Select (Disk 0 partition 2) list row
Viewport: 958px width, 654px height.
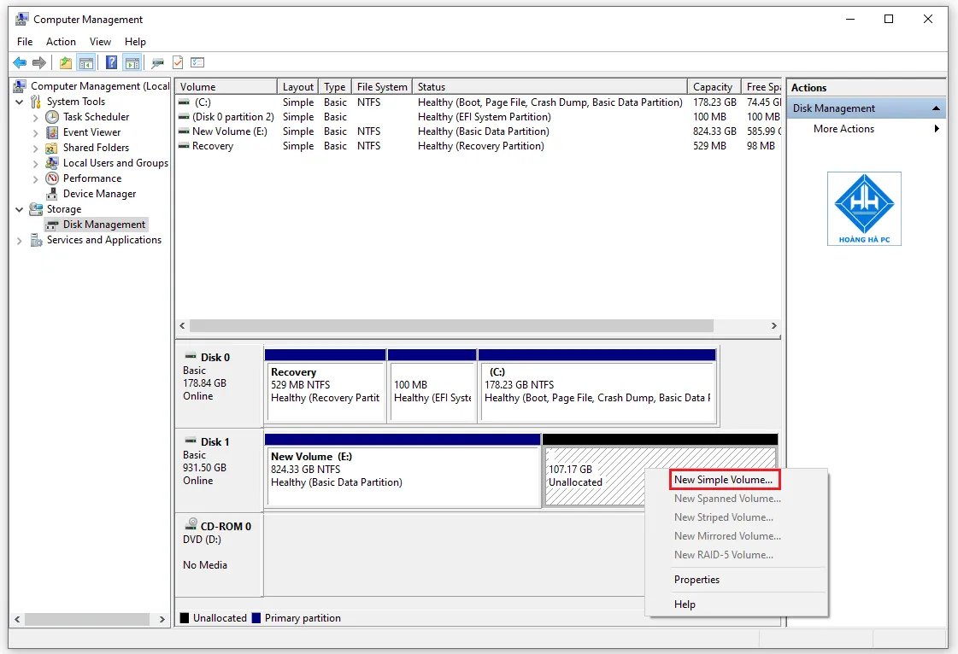click(478, 117)
